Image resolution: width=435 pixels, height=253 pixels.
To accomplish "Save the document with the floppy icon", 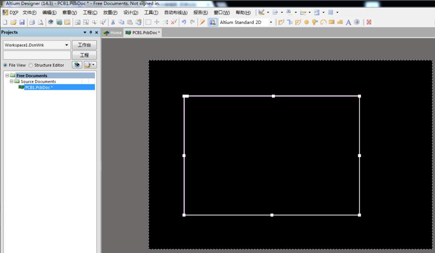I will click(22, 22).
